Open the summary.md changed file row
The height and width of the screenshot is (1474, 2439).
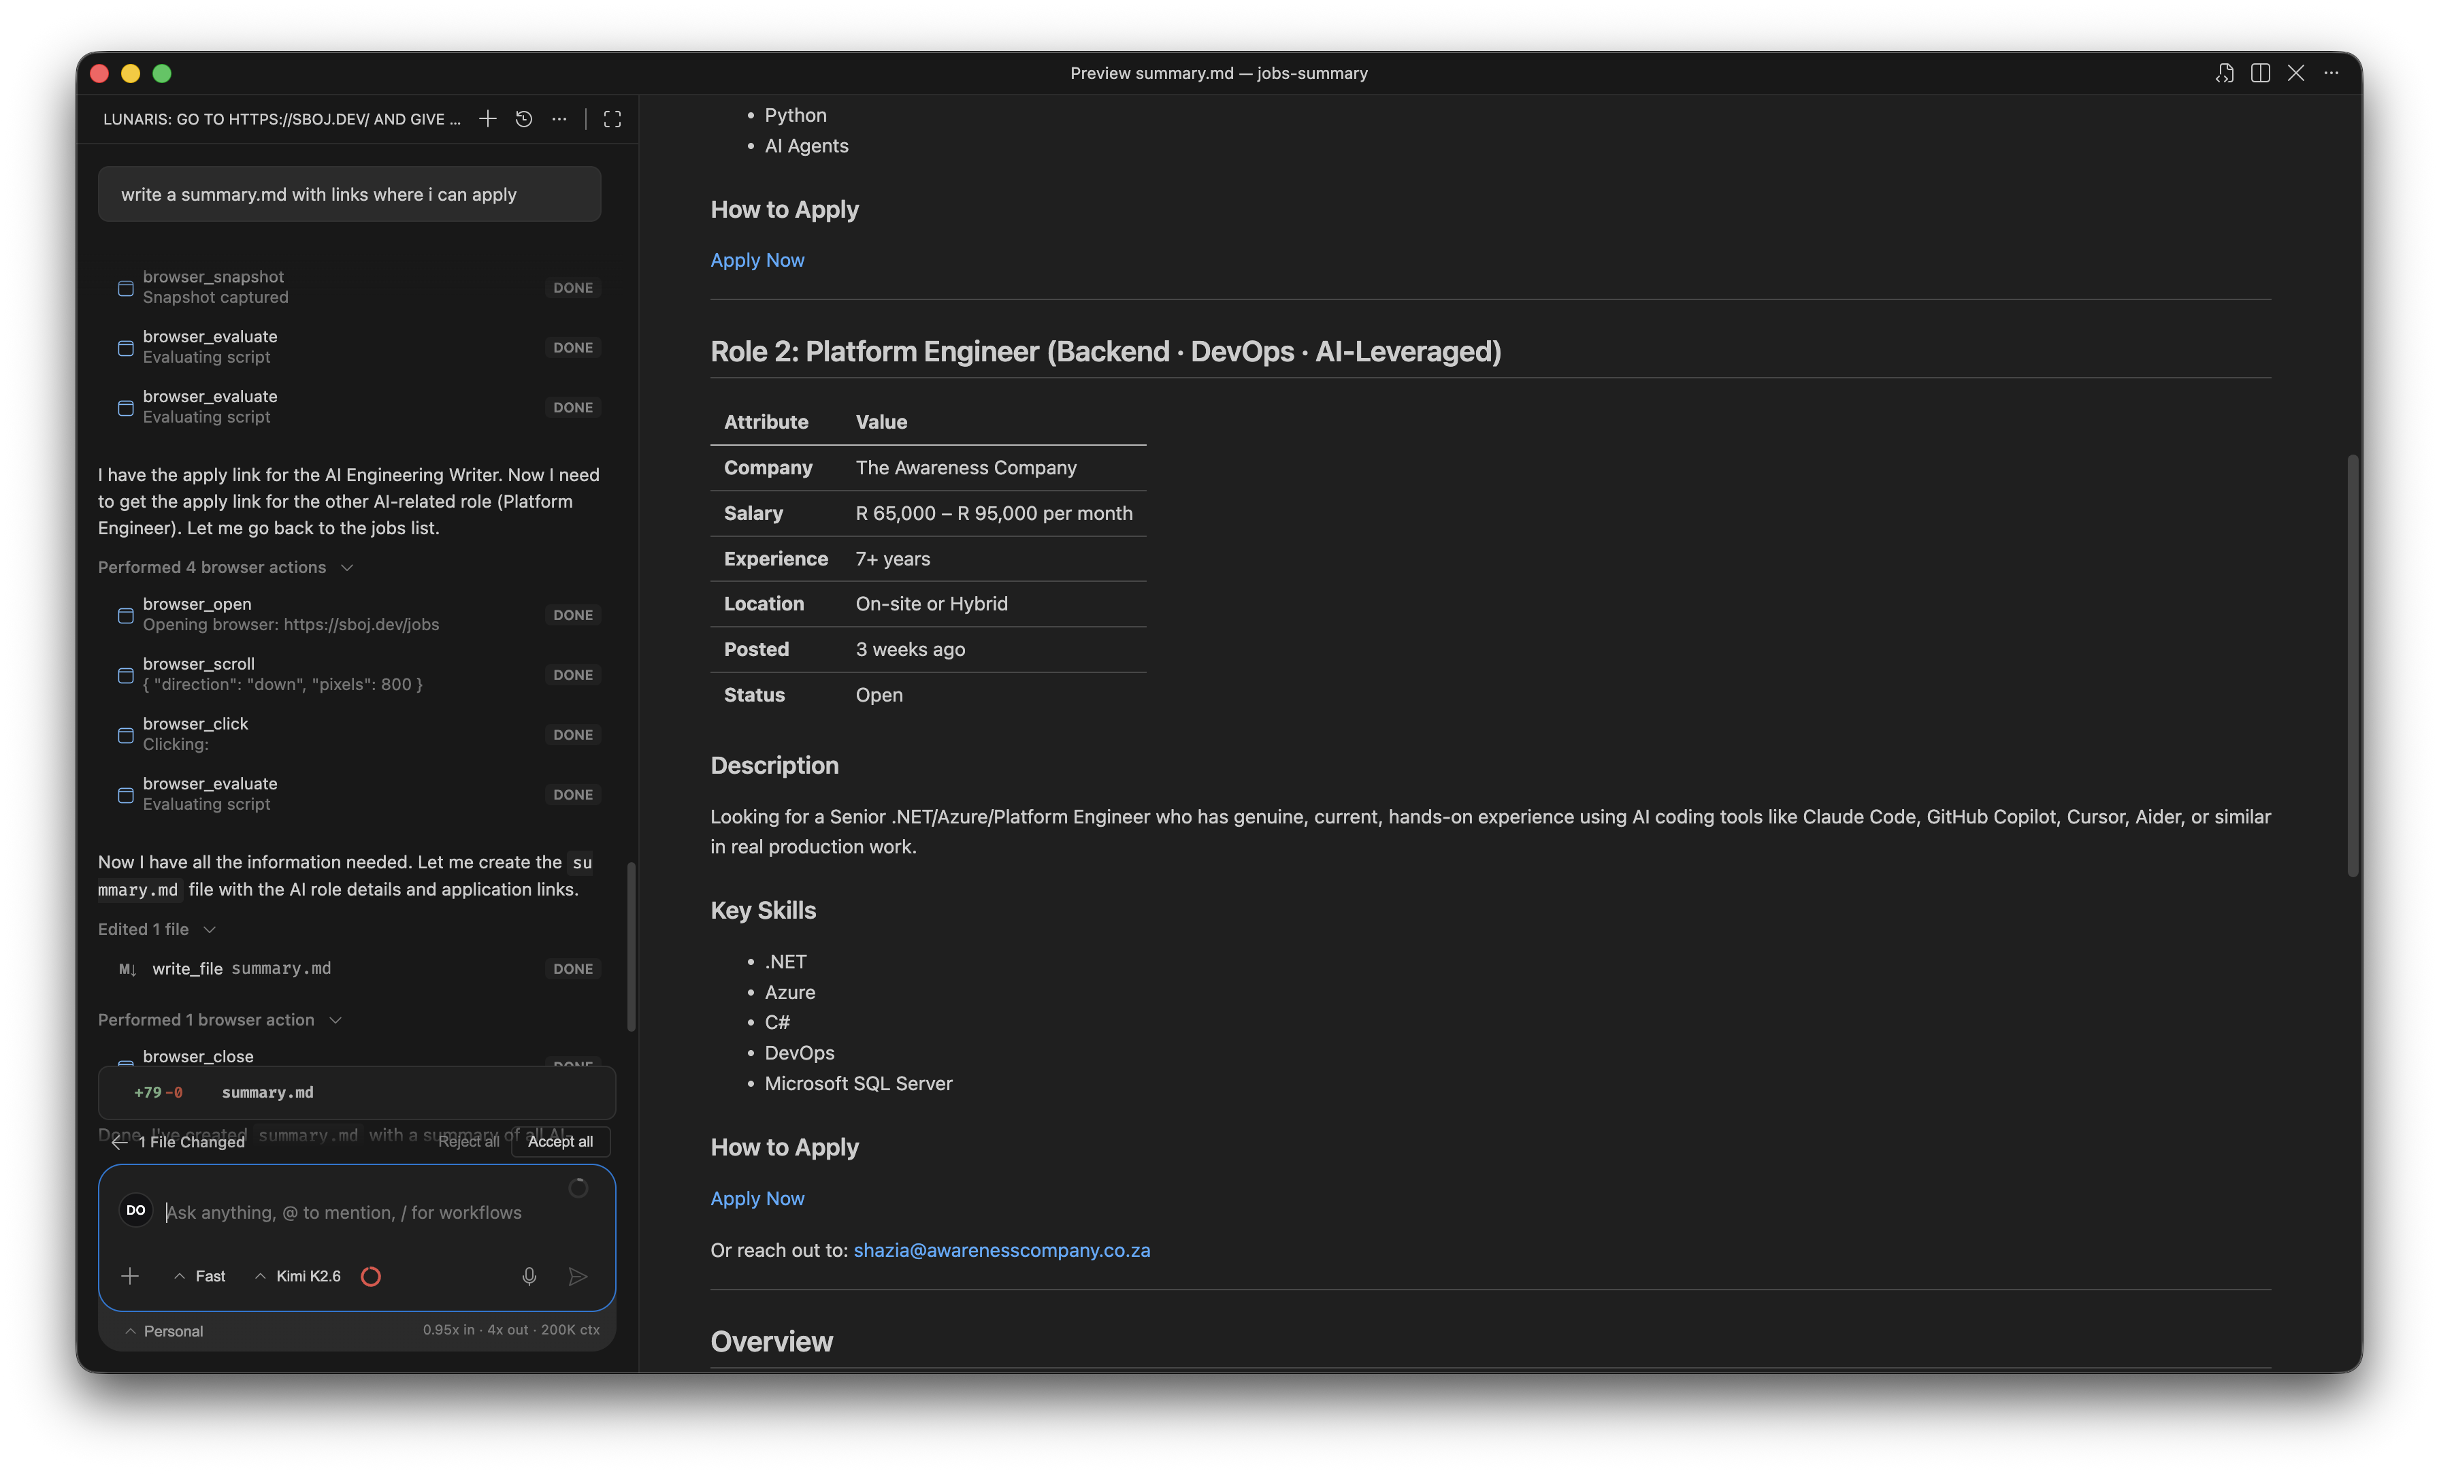(x=357, y=1092)
